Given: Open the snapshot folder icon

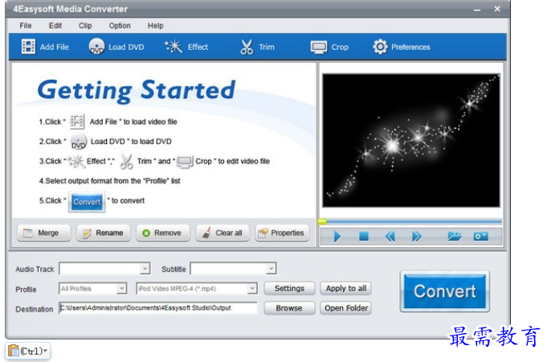Looking at the screenshot, I should (455, 237).
